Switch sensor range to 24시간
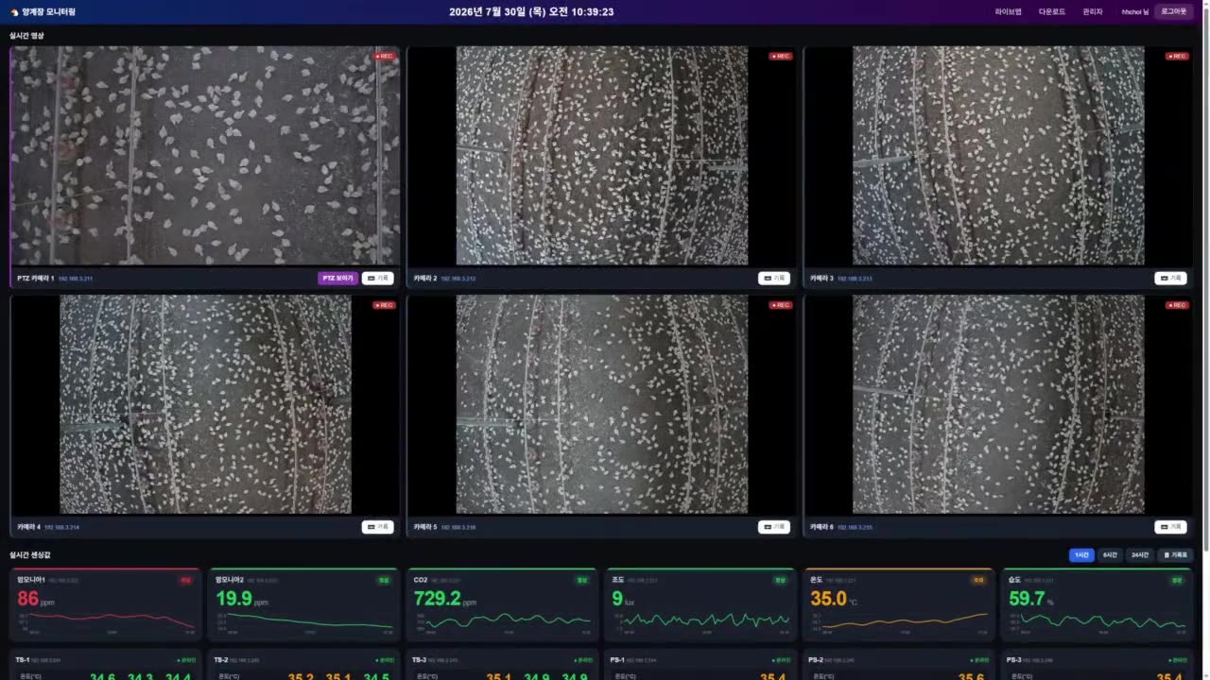Image resolution: width=1210 pixels, height=680 pixels. click(1140, 555)
